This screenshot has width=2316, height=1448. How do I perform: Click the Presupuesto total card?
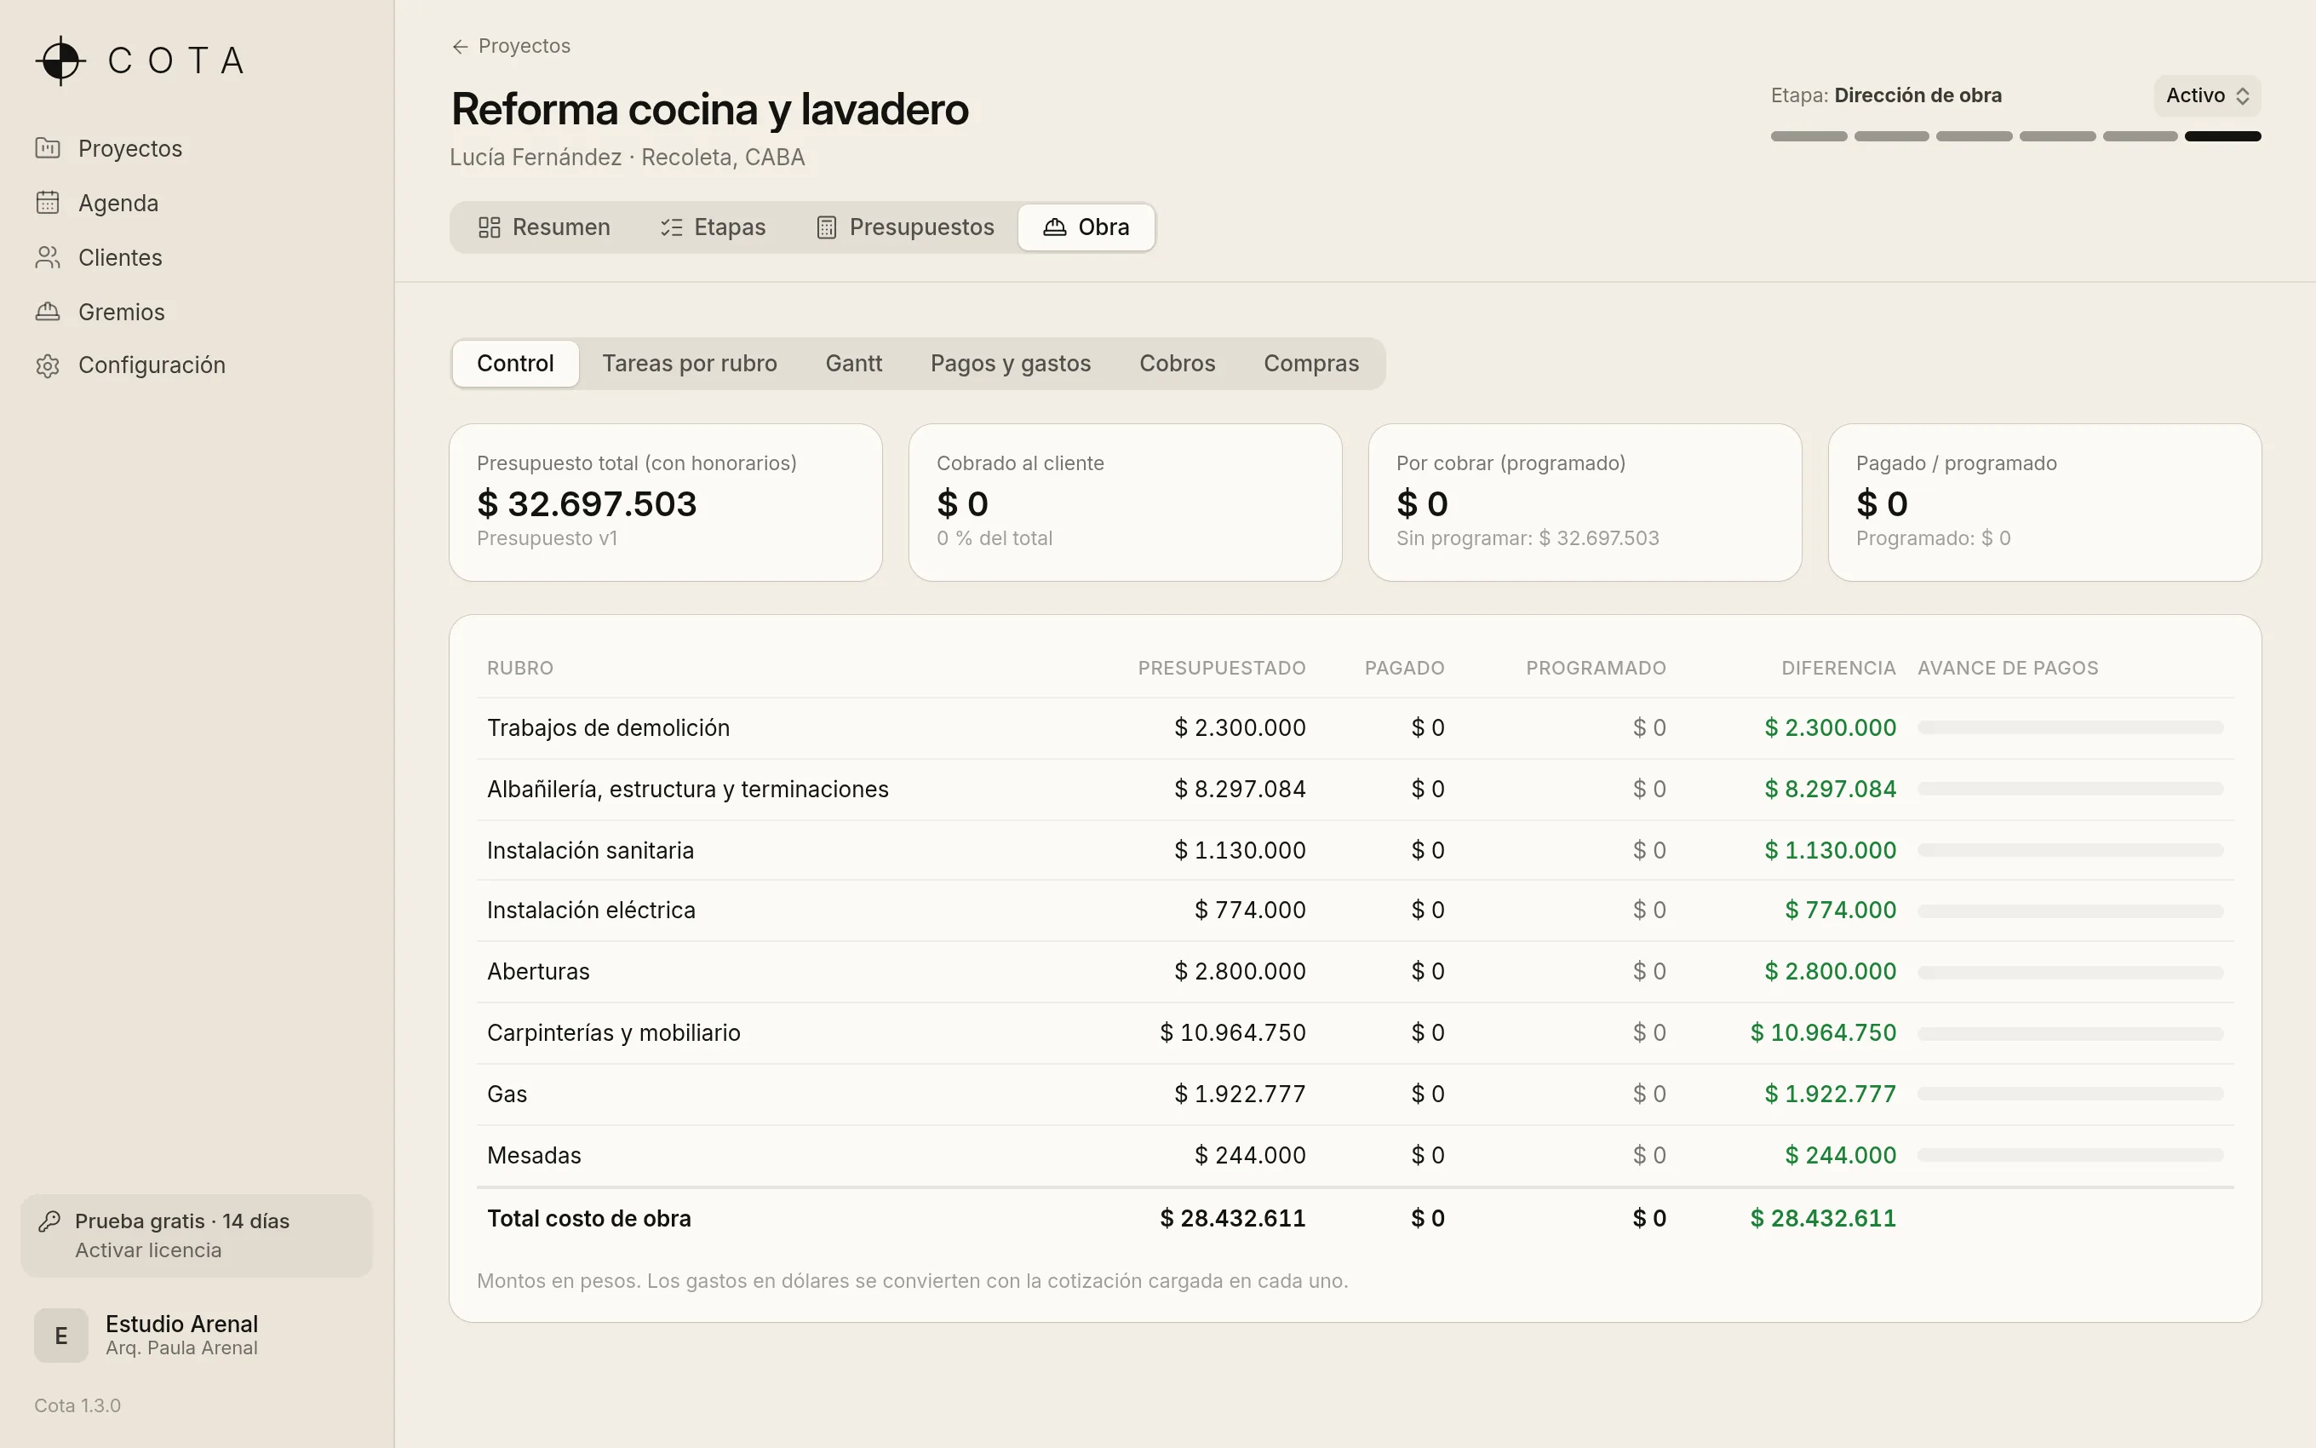pyautogui.click(x=665, y=503)
